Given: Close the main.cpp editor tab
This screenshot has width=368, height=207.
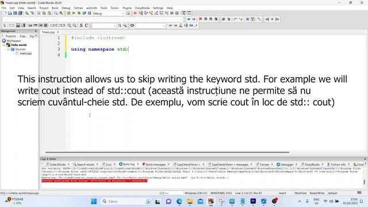Looking at the screenshot, I should coord(57,32).
